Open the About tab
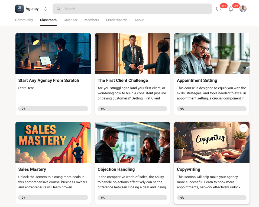 tap(139, 20)
